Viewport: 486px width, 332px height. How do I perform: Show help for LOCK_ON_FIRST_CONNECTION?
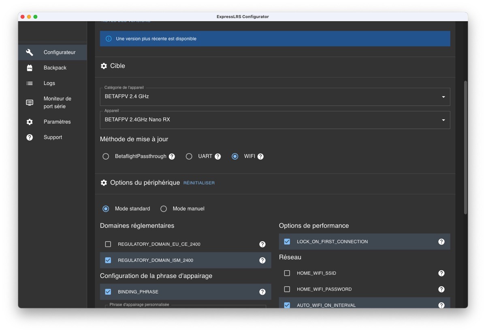441,242
